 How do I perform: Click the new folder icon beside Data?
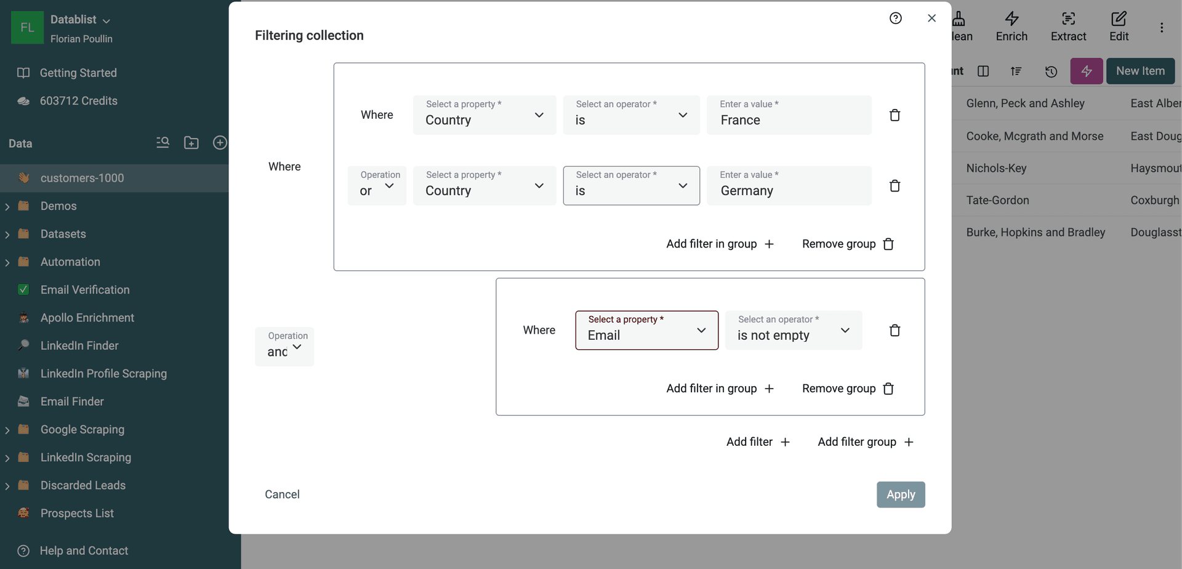tap(191, 142)
